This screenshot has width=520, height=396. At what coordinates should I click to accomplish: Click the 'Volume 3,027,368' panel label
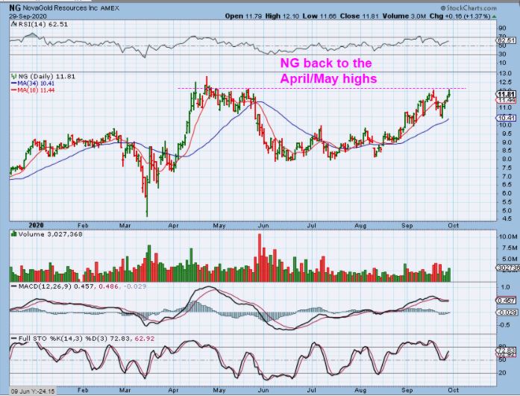(x=51, y=234)
